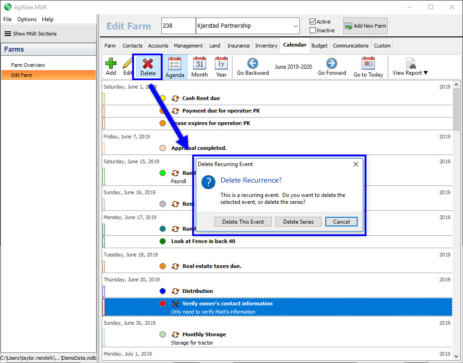Click the green plus Add icon
463x363 pixels.
click(x=111, y=64)
